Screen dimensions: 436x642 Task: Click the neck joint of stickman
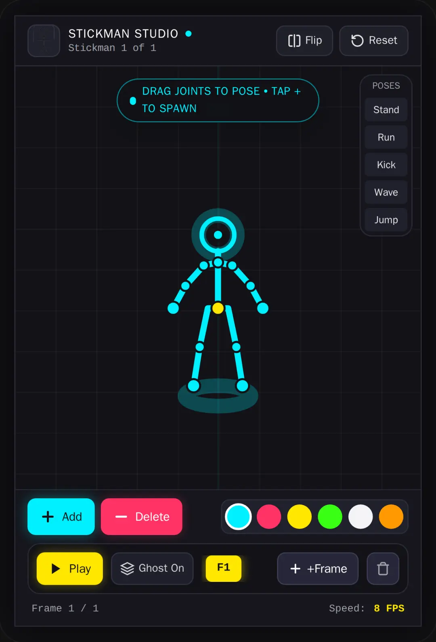pos(218,262)
